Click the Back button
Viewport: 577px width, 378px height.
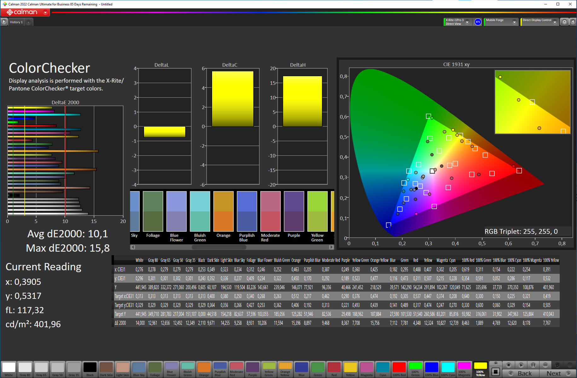(521, 373)
